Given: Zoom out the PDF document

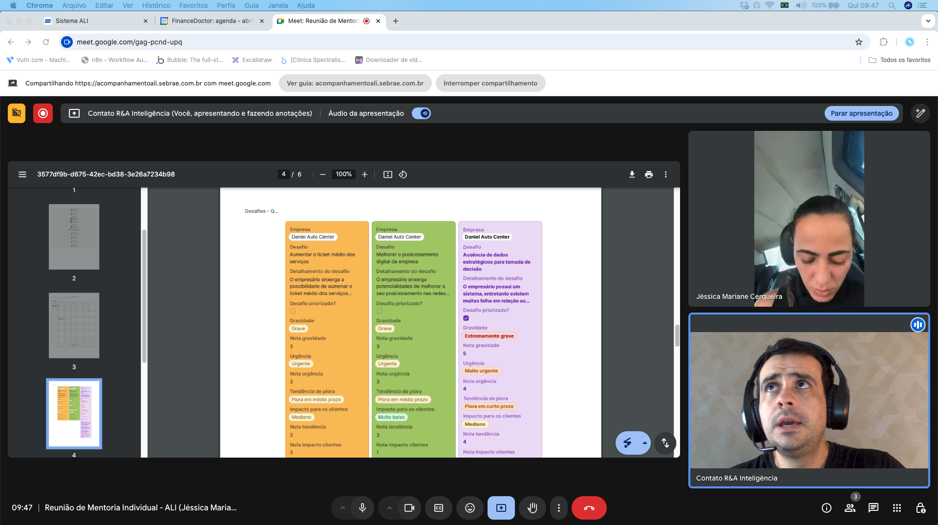Looking at the screenshot, I should (322, 174).
